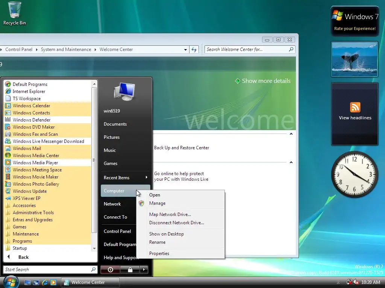Open Windows Photo Gallery
Image resolution: width=385 pixels, height=288 pixels.
pyautogui.click(x=36, y=184)
